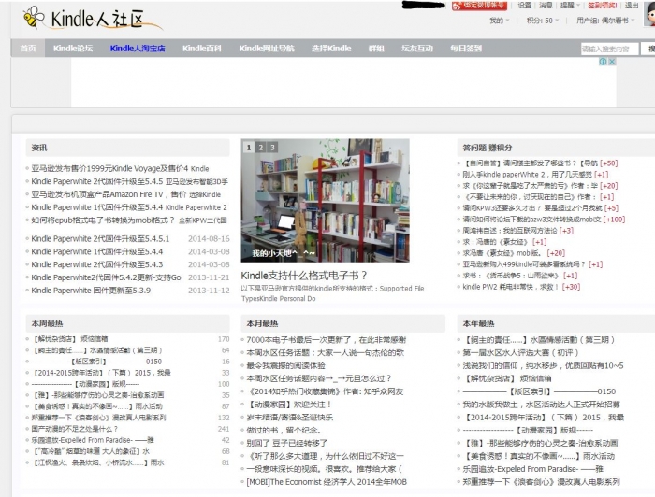655x497 pixels.
Task: Close the banner advertisement
Action: pyautogui.click(x=612, y=62)
